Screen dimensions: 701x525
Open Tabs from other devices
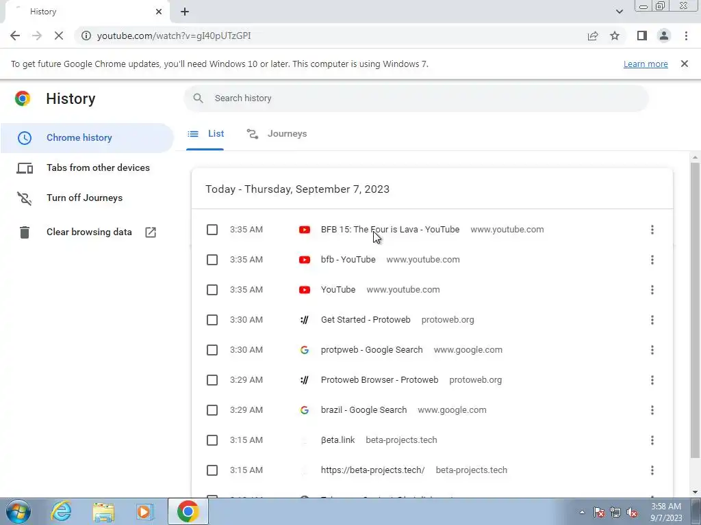[87, 168]
